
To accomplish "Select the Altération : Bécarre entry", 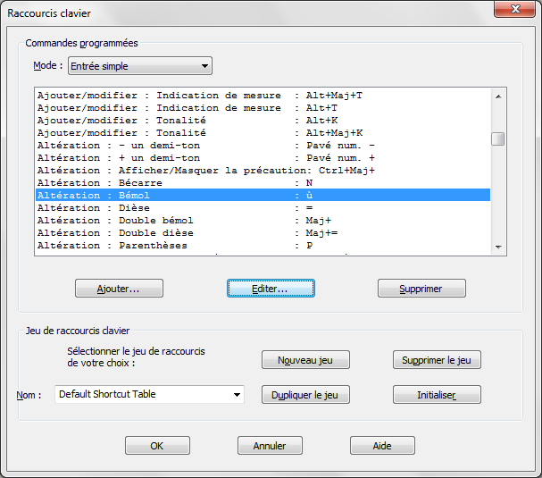I will click(179, 182).
